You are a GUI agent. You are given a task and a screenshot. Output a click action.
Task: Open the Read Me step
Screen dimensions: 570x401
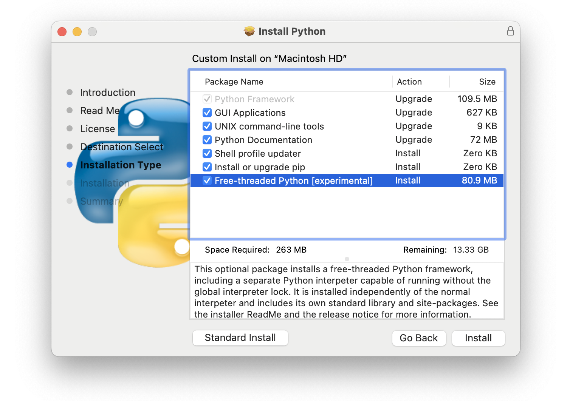click(x=100, y=110)
